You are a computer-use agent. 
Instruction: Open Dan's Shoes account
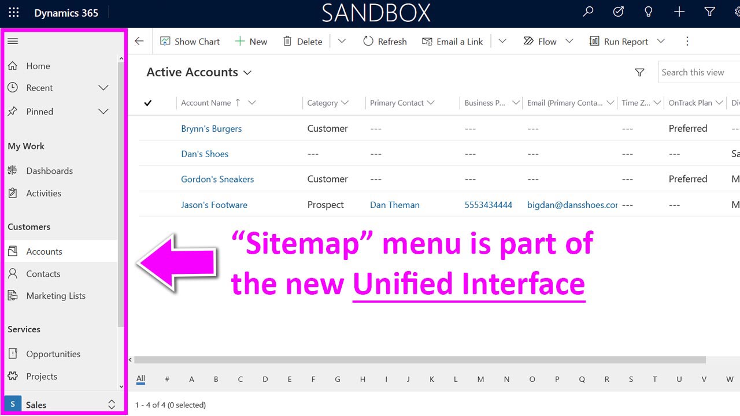205,154
